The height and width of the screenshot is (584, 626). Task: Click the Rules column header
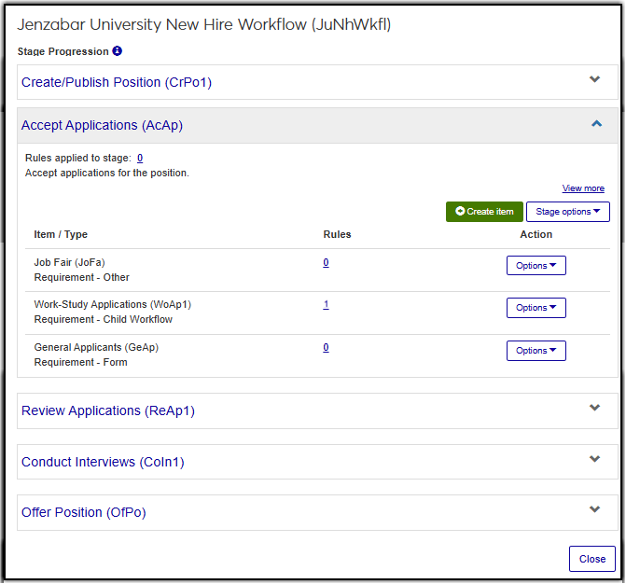[337, 234]
